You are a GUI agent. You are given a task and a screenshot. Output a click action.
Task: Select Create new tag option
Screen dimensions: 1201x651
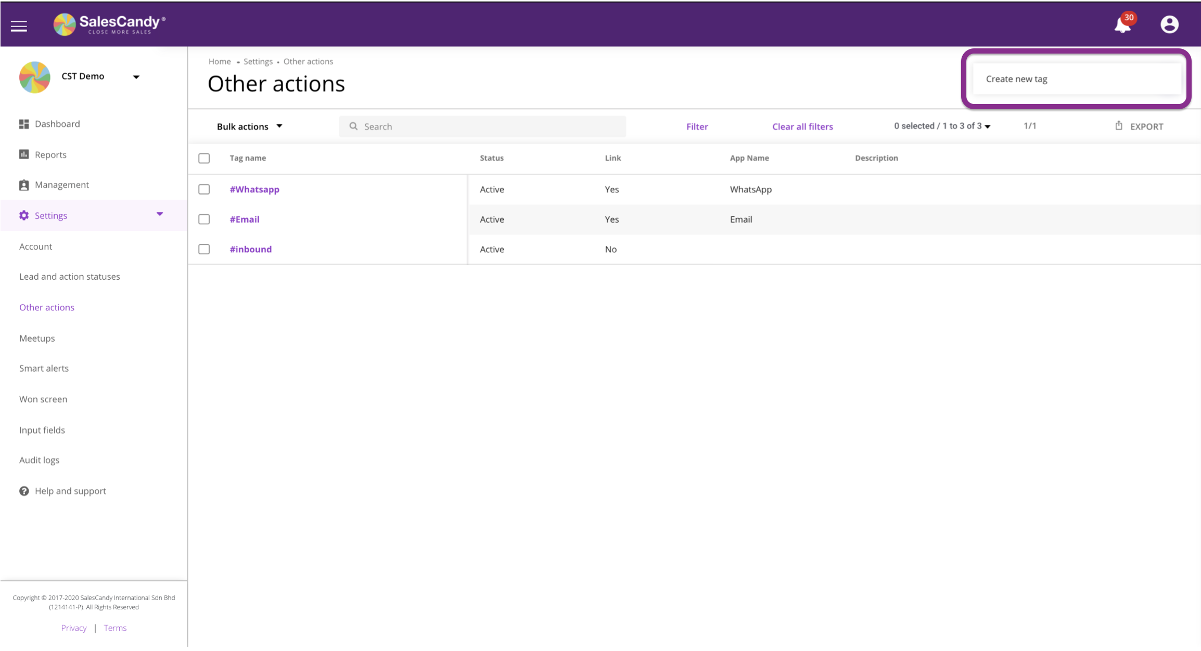click(x=1016, y=79)
